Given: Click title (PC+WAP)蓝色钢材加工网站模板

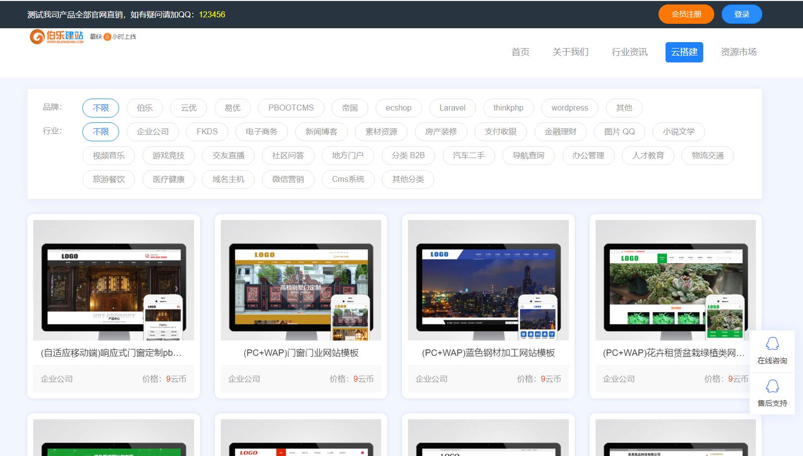Looking at the screenshot, I should [x=488, y=353].
